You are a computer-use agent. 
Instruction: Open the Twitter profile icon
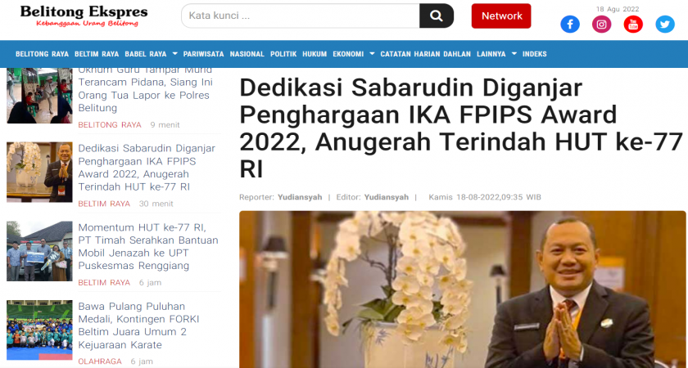click(665, 24)
